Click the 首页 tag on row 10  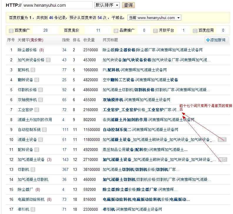222,140
